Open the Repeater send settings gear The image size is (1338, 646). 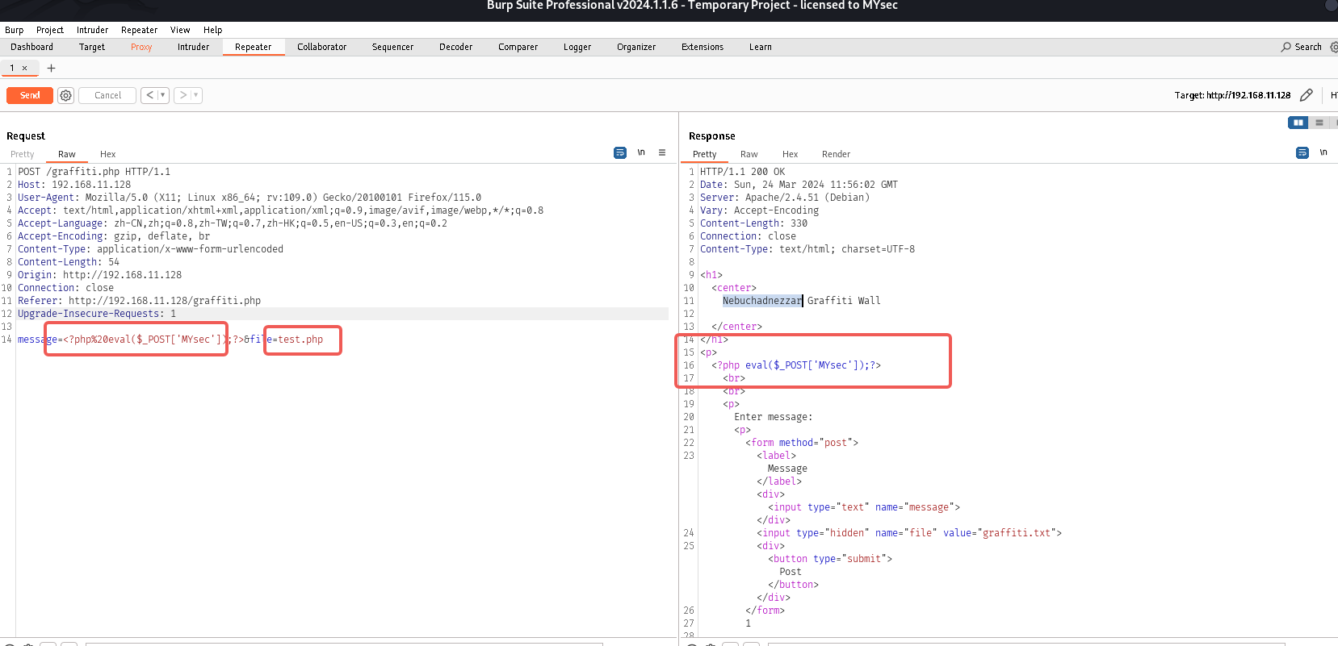click(66, 95)
